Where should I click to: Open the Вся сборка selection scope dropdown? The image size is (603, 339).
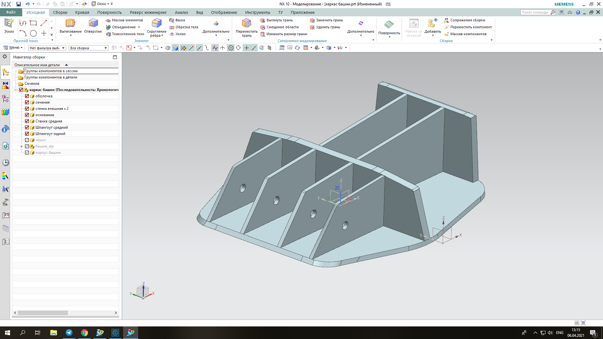click(x=89, y=48)
